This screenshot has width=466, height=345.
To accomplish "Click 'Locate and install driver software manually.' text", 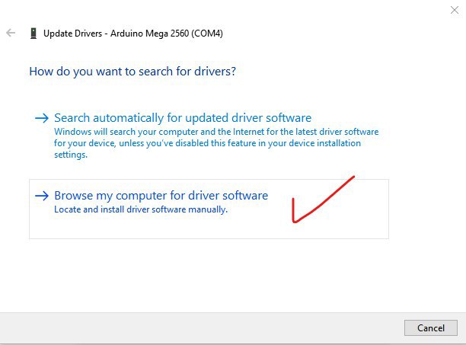I will (141, 209).
